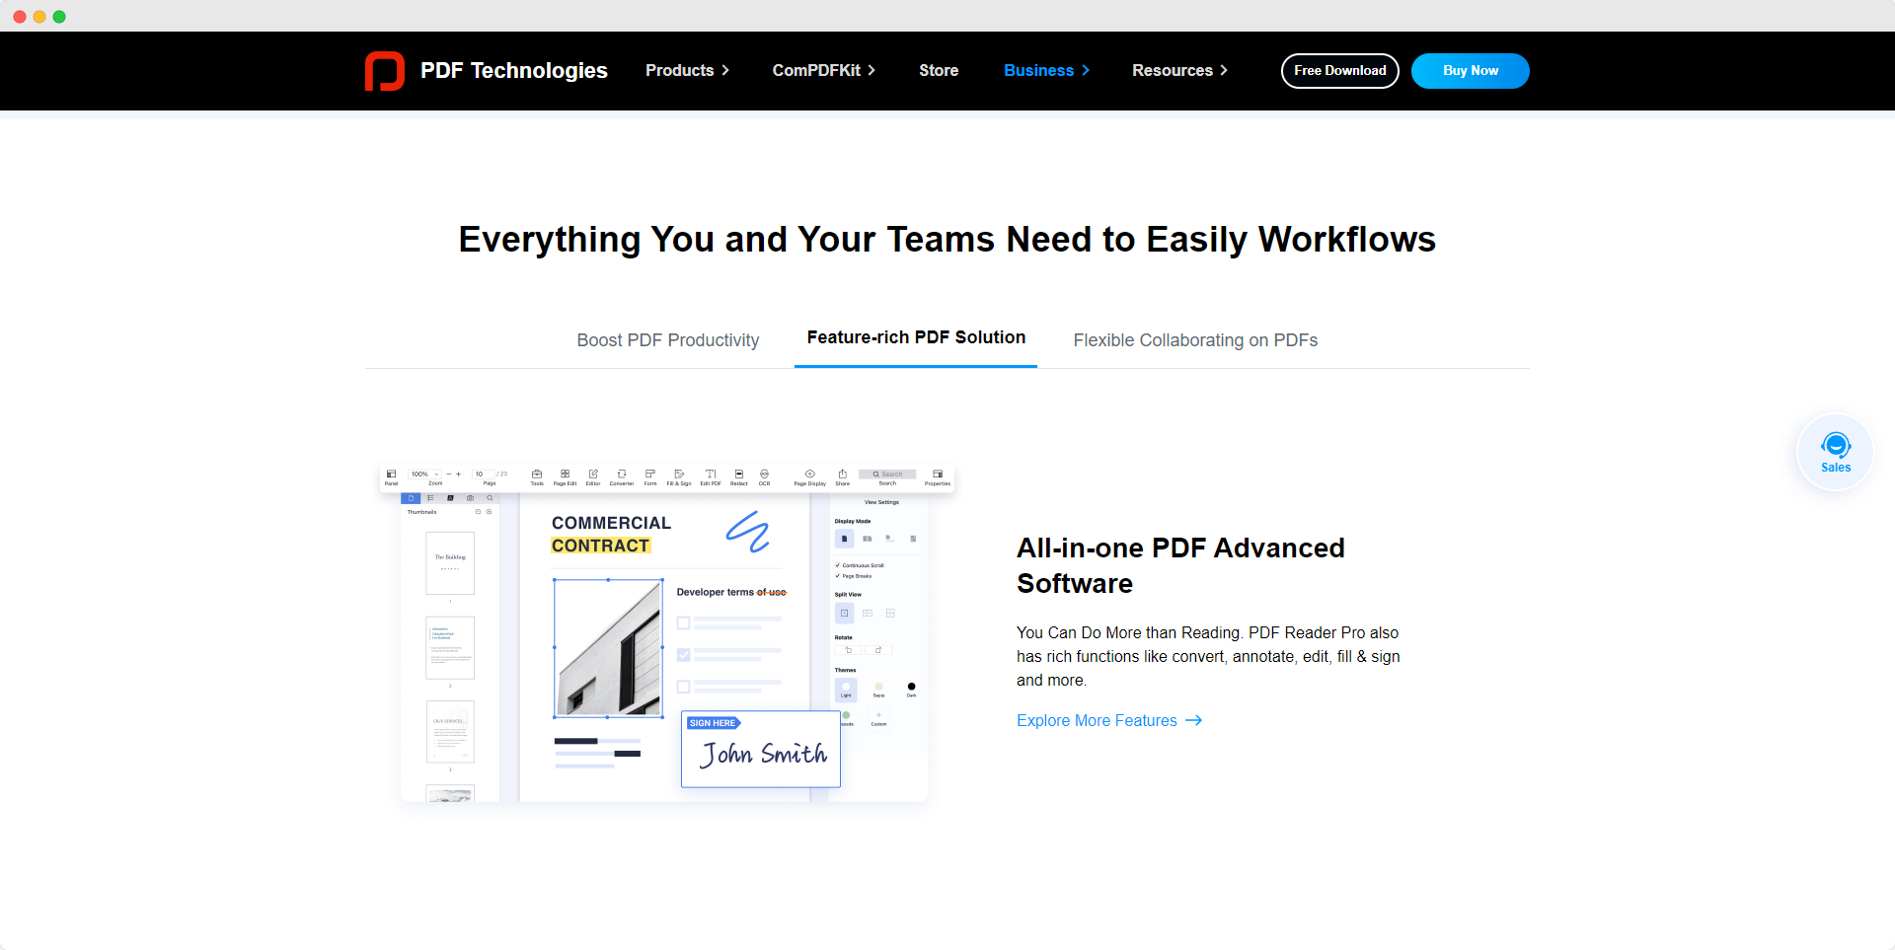Select the snapshot camera sidebar icon

[x=470, y=498]
